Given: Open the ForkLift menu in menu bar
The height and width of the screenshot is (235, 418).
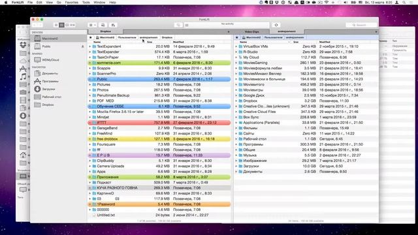Looking at the screenshot, I should click(x=18, y=2).
